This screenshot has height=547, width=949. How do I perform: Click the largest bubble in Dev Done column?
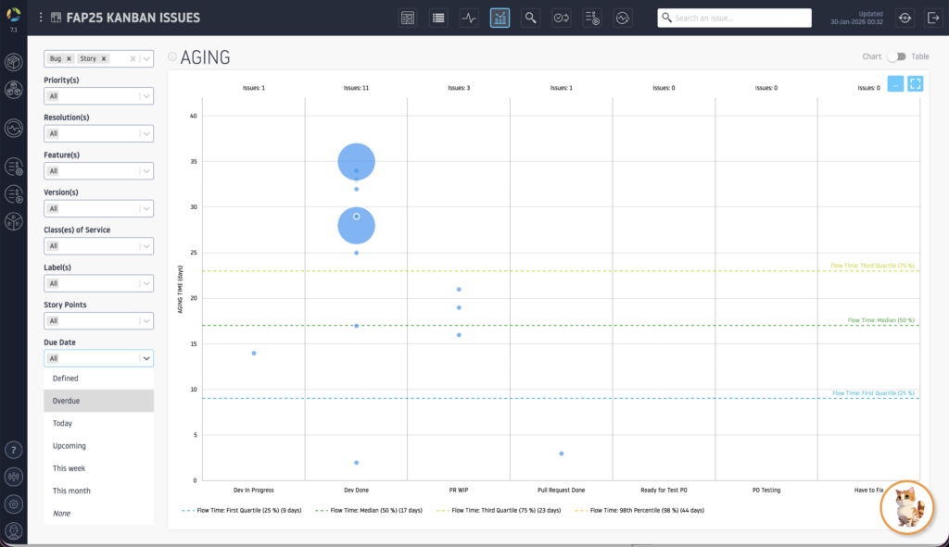(356, 162)
